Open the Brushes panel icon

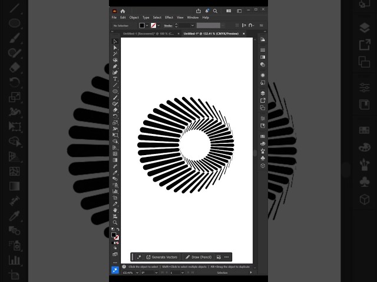(x=263, y=151)
